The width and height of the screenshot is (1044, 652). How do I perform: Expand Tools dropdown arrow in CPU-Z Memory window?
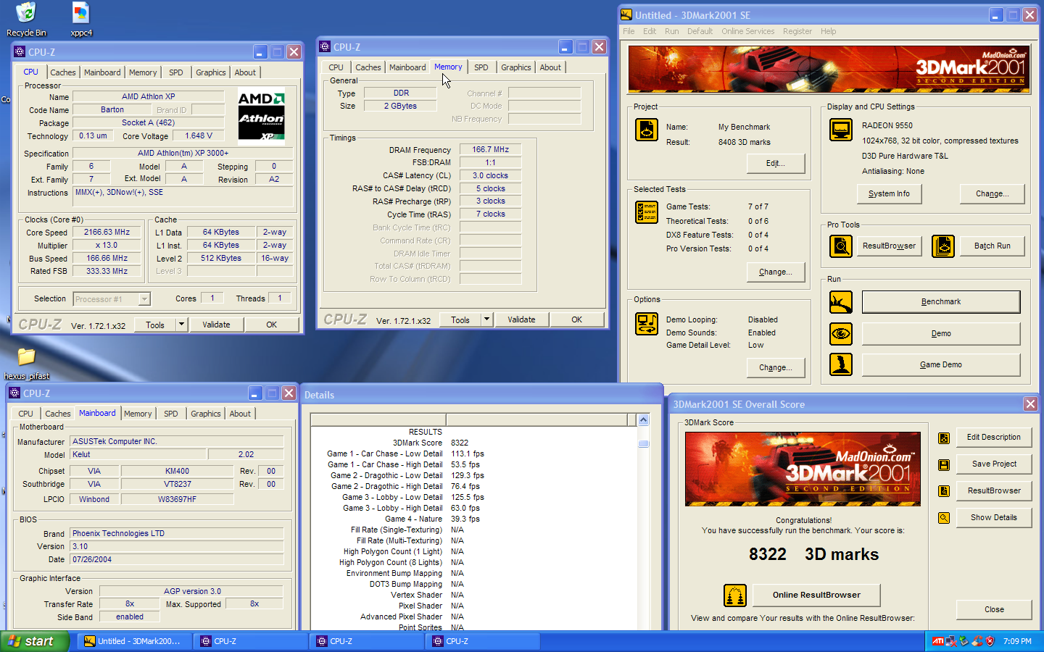pos(486,319)
